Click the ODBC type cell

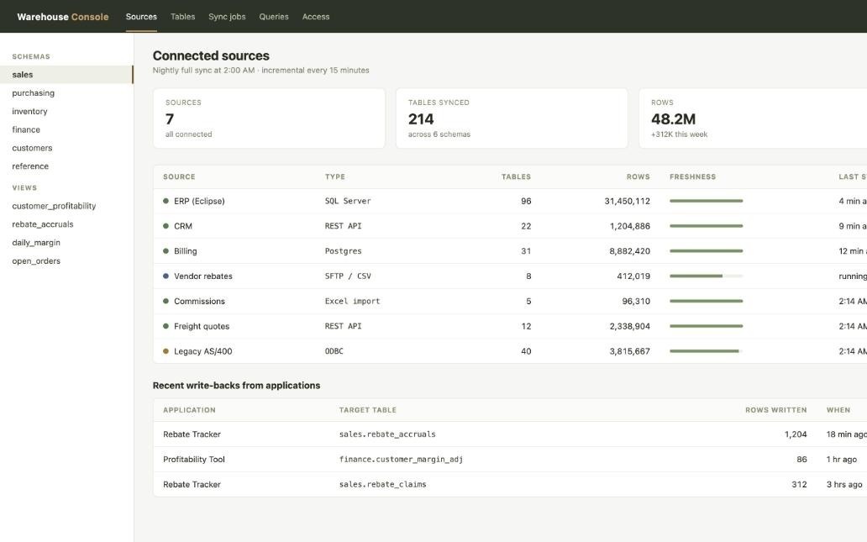click(x=334, y=350)
